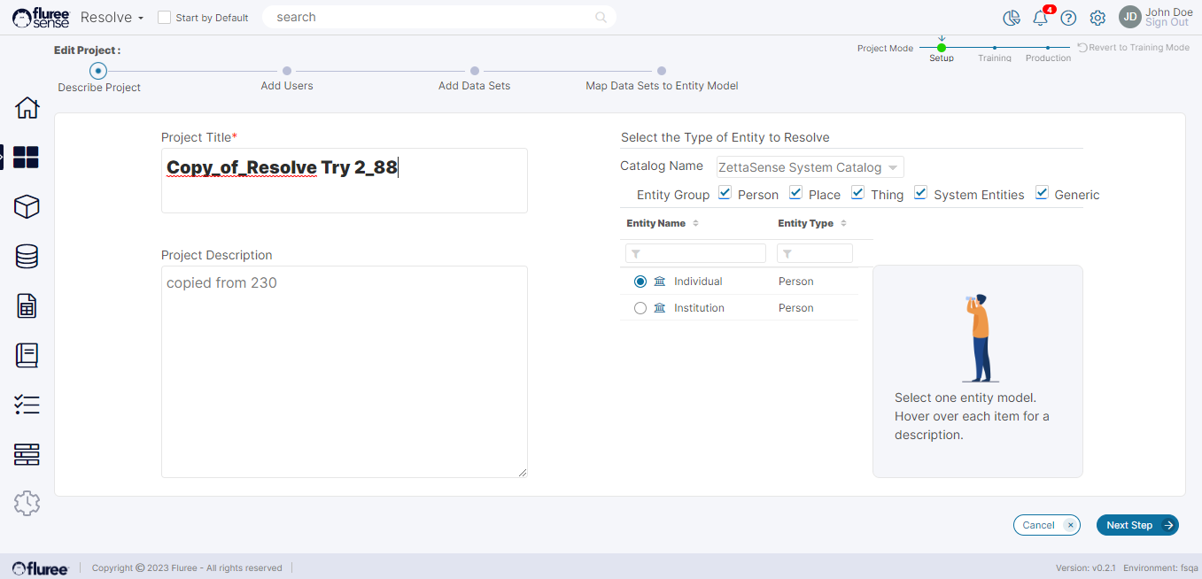Sort by the Entity Name column
The height and width of the screenshot is (579, 1202).
656,223
